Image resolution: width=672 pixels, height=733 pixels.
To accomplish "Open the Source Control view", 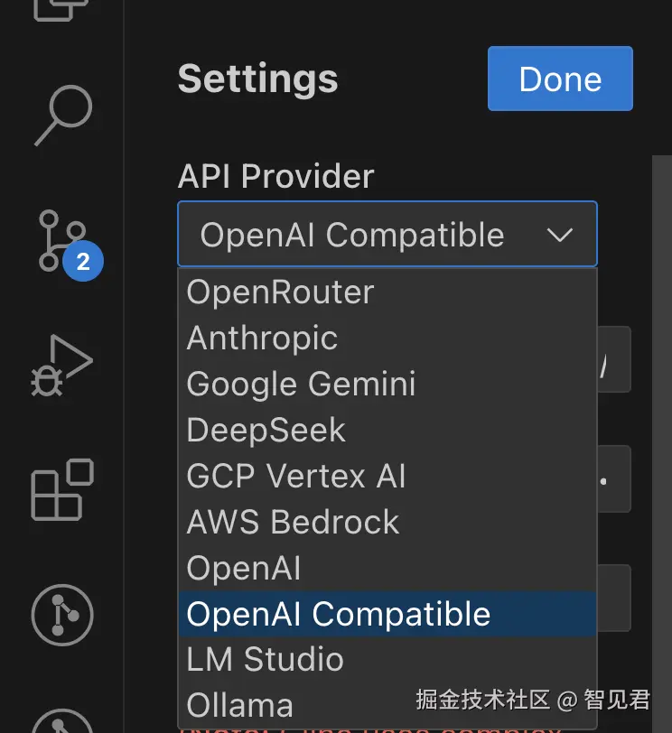I will coord(61,239).
